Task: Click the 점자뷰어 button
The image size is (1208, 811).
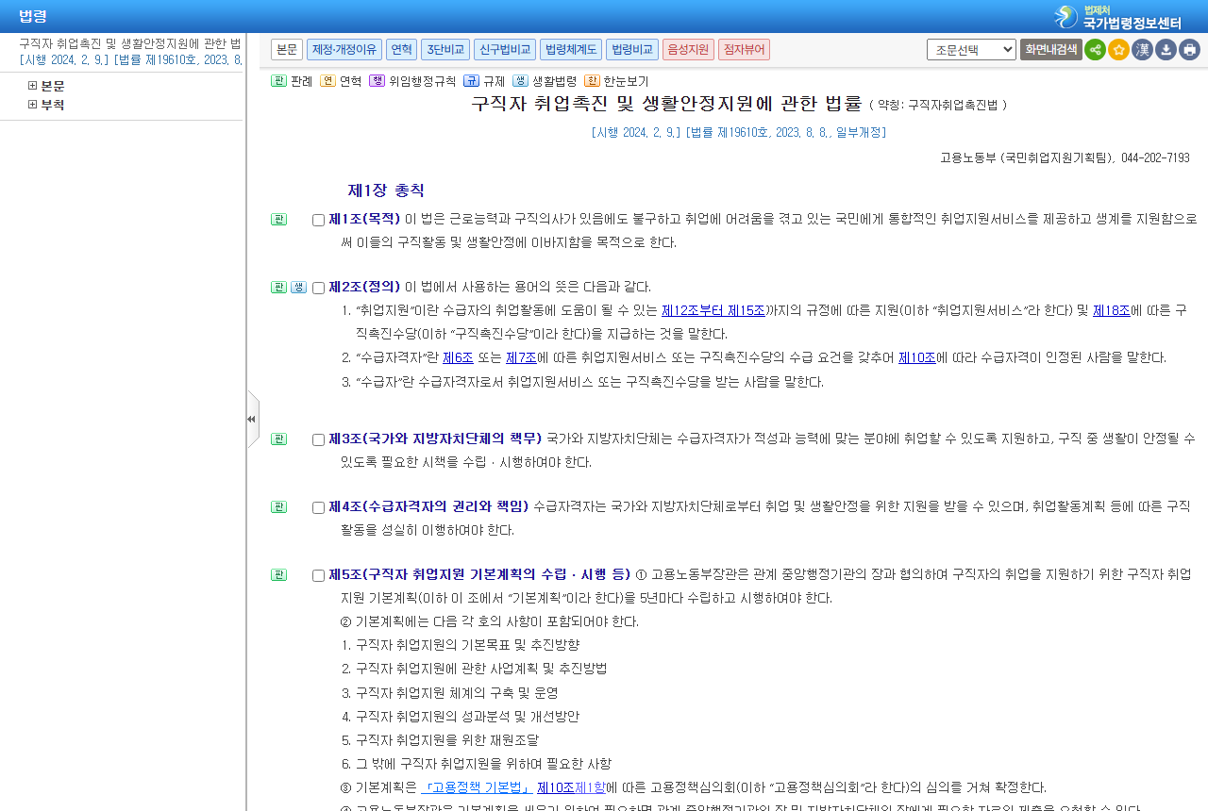Action: [744, 49]
